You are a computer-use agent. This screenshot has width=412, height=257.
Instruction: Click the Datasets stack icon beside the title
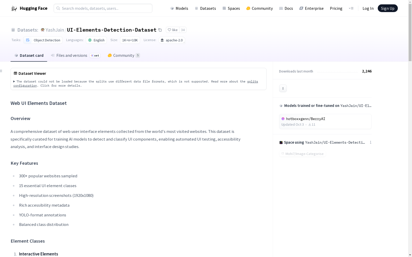coord(13,30)
